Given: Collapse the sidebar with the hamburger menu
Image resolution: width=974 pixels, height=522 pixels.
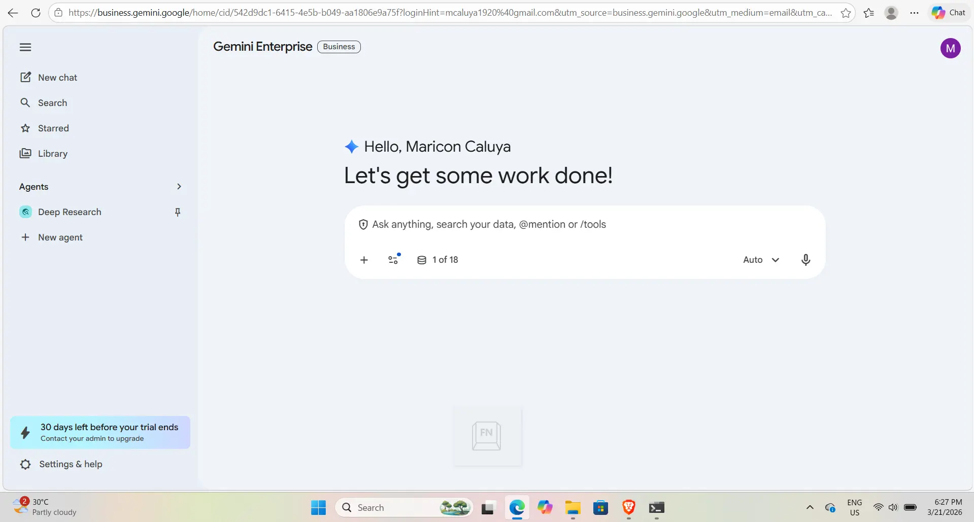Looking at the screenshot, I should click(x=25, y=47).
